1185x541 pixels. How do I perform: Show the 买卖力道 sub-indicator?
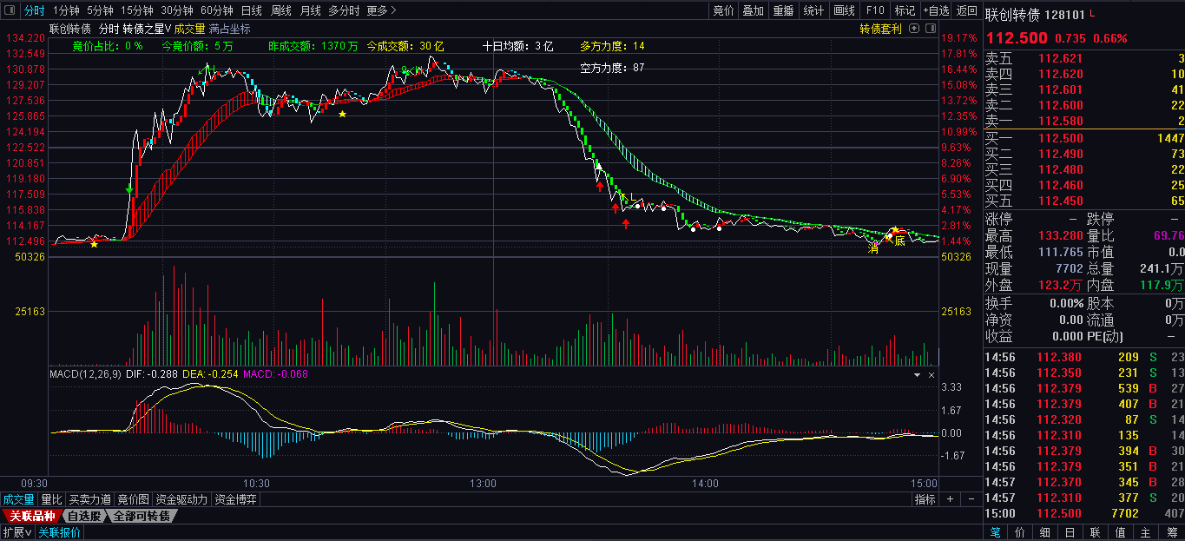90,499
